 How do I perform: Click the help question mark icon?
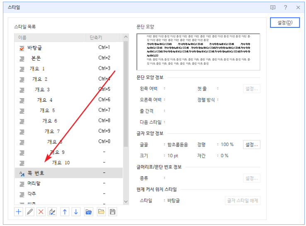tap(286, 7)
